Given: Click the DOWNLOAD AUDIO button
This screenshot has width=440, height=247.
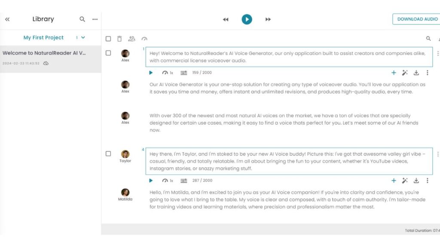Looking at the screenshot, I should pos(417,19).
